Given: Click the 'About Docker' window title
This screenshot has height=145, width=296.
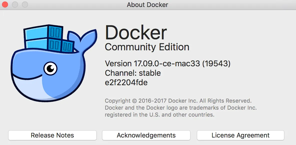Looking at the screenshot, I should [x=148, y=5].
